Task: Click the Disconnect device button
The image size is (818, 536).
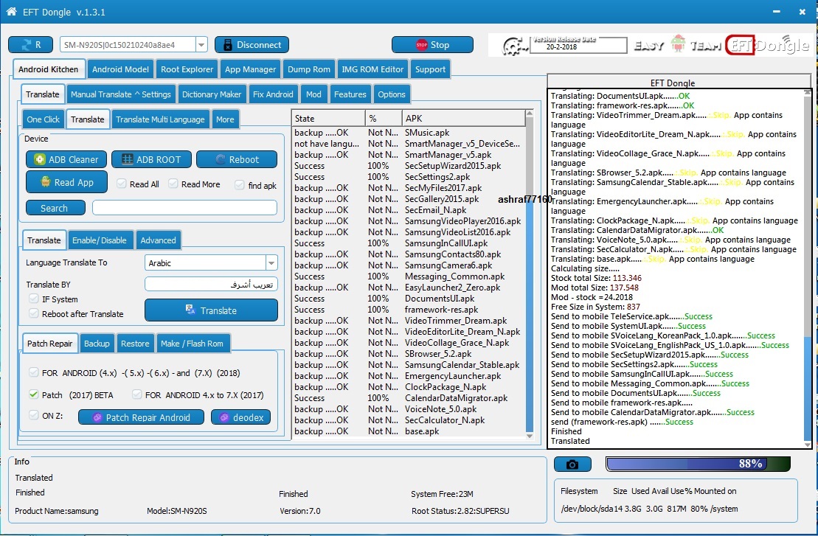Action: (x=252, y=45)
